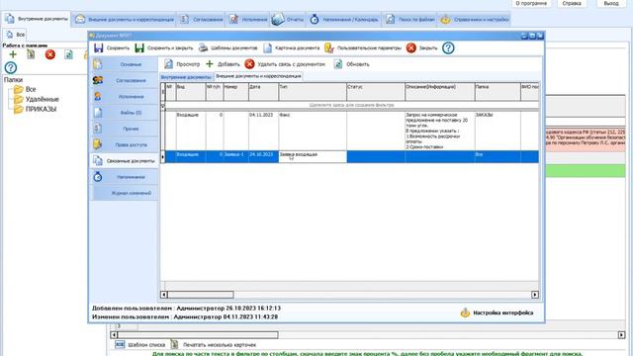Open Журнал изменений section in document sidebar

pos(124,193)
